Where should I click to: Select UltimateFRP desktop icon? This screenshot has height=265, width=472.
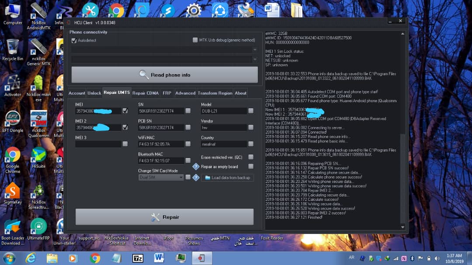(x=38, y=229)
